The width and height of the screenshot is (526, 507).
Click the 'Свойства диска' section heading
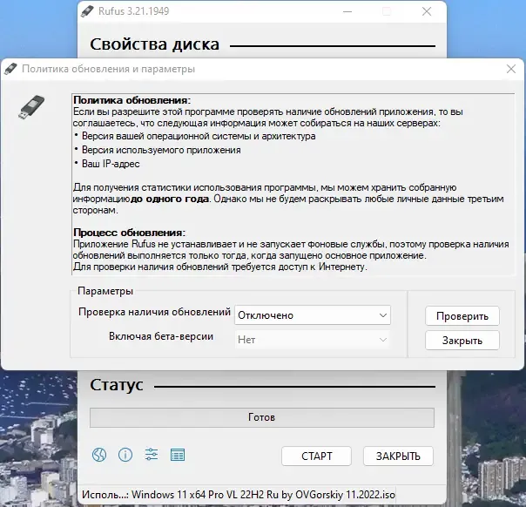point(155,44)
